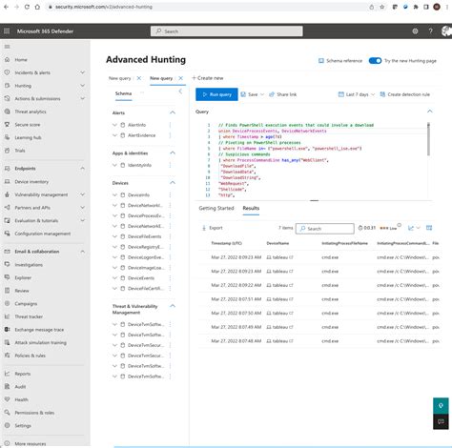
Task: Open the Last 7 days time range dropdown
Action: tap(357, 94)
